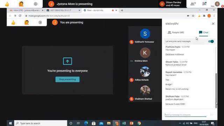Click the thumbs-up icon inside shared window
This screenshot has height=126, width=224.
click(13, 22)
